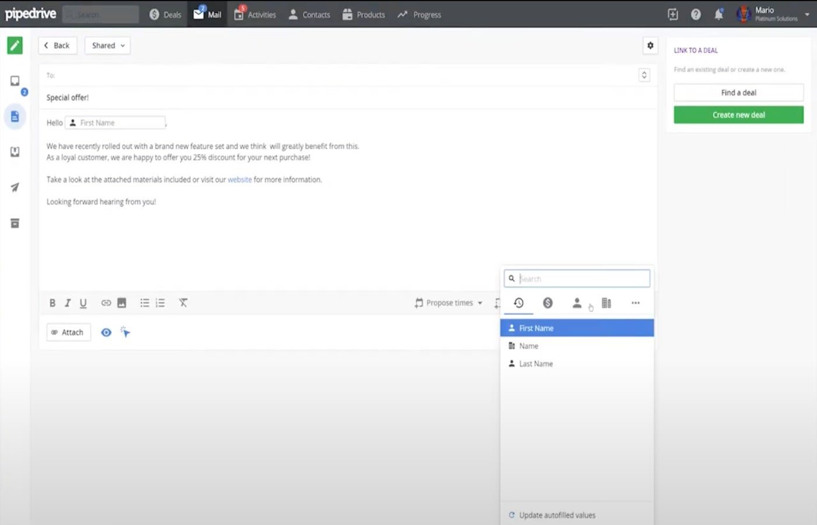
Task: Click the green compose pencil icon
Action: coord(15,45)
